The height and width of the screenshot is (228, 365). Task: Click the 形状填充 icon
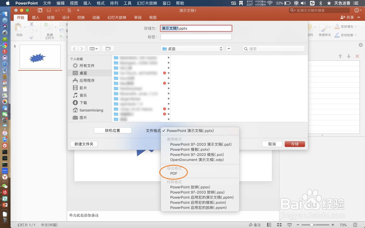(337, 26)
